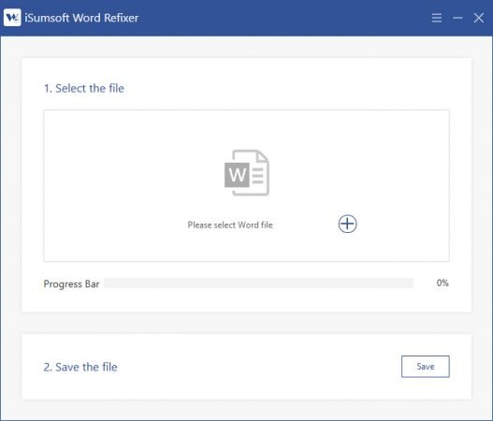493x421 pixels.
Task: Click the page lines of the document placeholder icon
Action: tap(258, 176)
